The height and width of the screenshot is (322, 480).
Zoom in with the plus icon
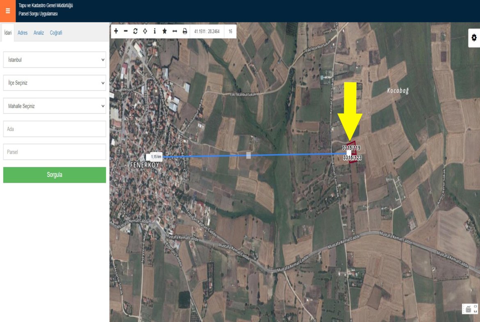click(116, 31)
